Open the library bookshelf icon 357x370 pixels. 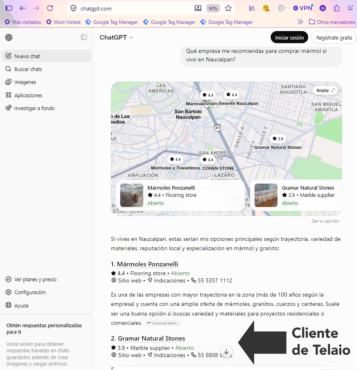click(252, 8)
